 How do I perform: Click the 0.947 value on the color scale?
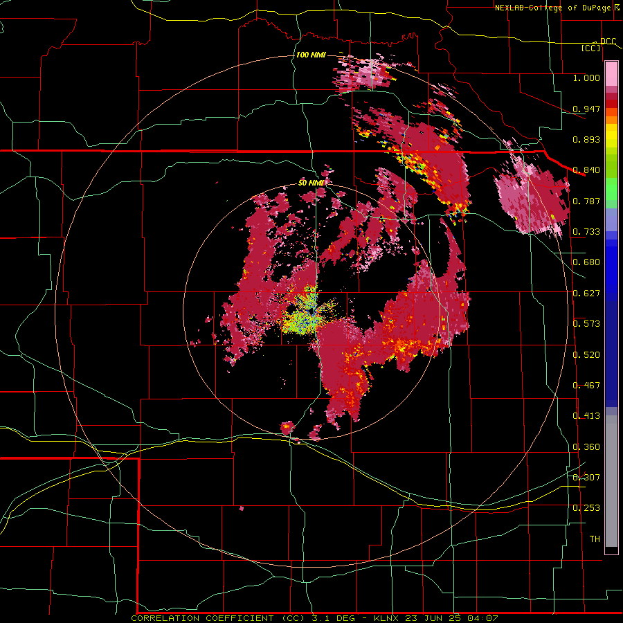pyautogui.click(x=586, y=109)
